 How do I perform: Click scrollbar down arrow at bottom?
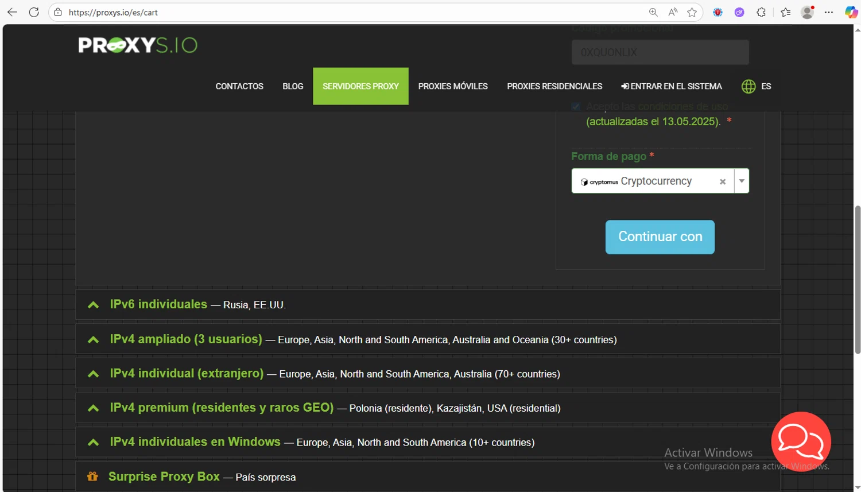[x=858, y=487]
